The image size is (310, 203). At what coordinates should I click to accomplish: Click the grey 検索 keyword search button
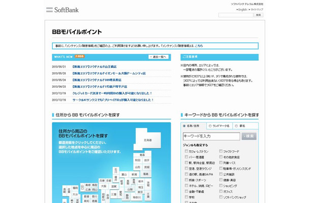tap(249, 136)
